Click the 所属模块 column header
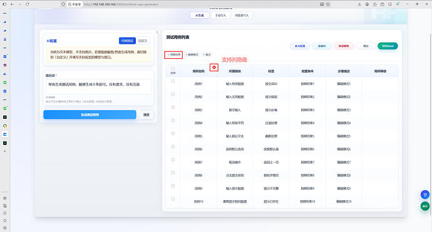 tap(235, 71)
